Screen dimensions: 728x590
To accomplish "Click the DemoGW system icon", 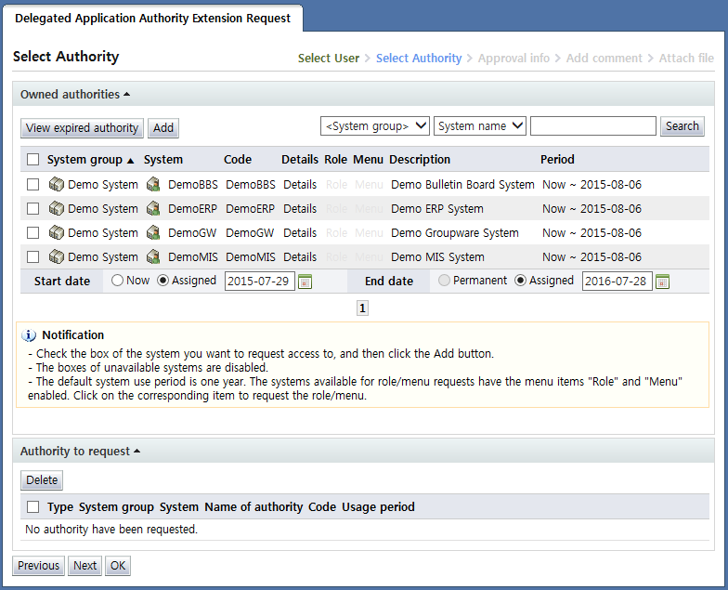I will [x=153, y=233].
